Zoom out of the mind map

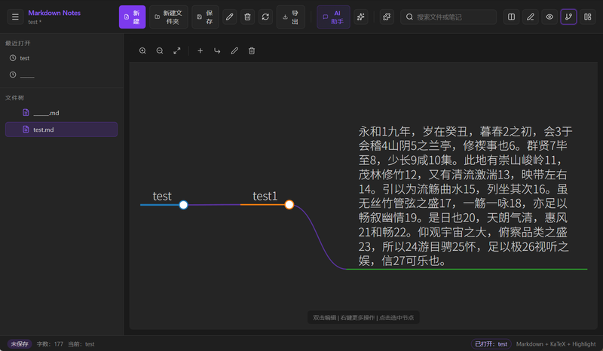tap(160, 50)
